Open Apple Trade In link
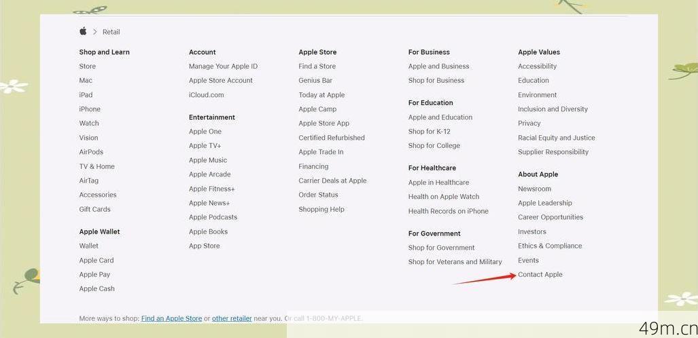 tap(321, 152)
